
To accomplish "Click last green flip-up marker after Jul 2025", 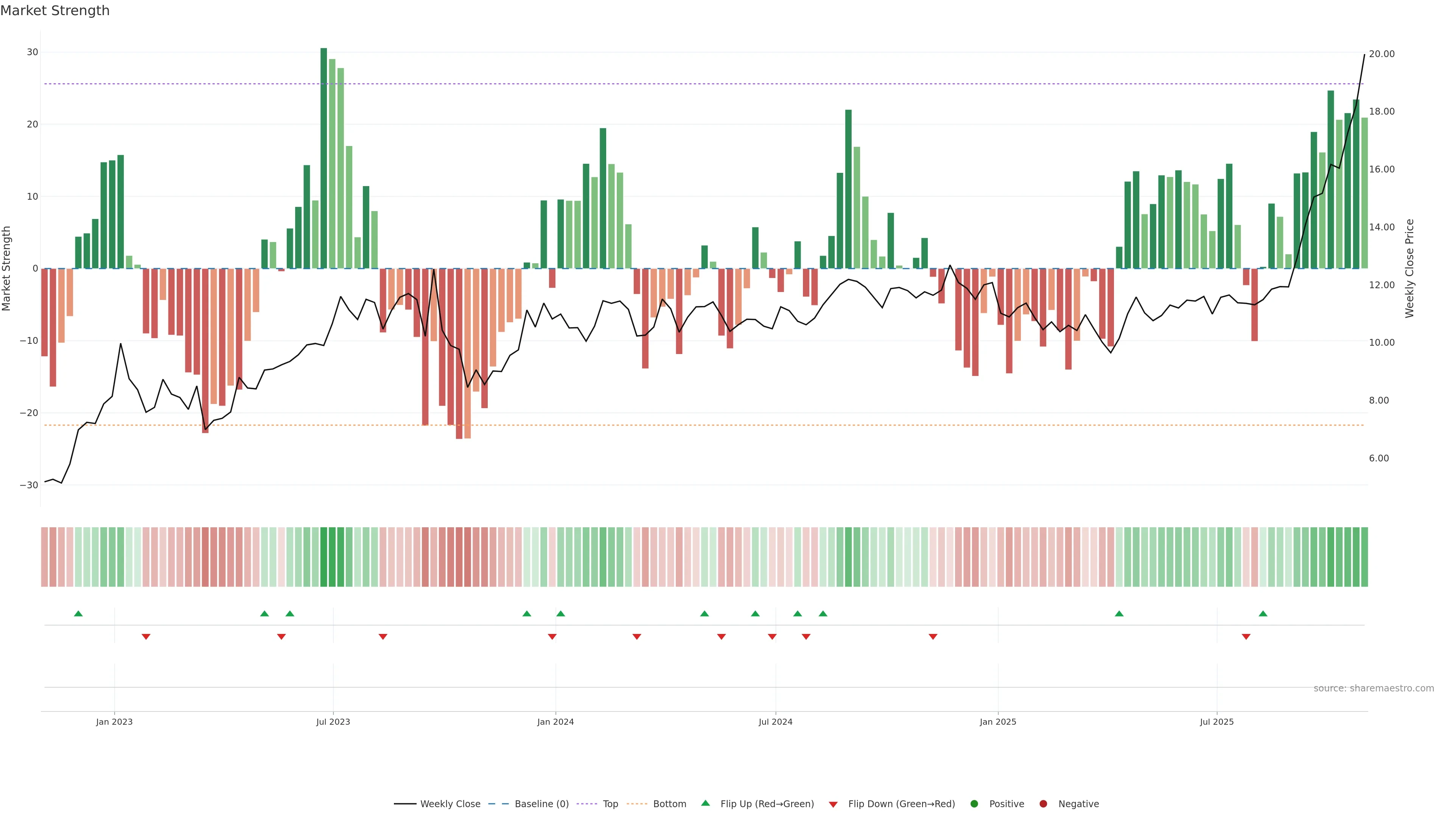I will (1263, 614).
